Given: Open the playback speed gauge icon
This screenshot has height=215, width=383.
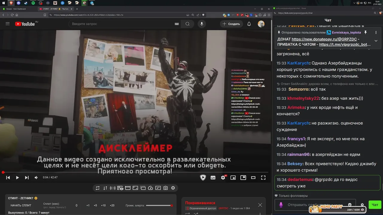Looking at the screenshot, I should click(151, 188).
